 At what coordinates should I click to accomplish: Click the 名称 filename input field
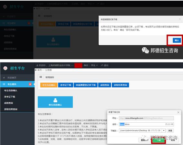coord(146,124)
